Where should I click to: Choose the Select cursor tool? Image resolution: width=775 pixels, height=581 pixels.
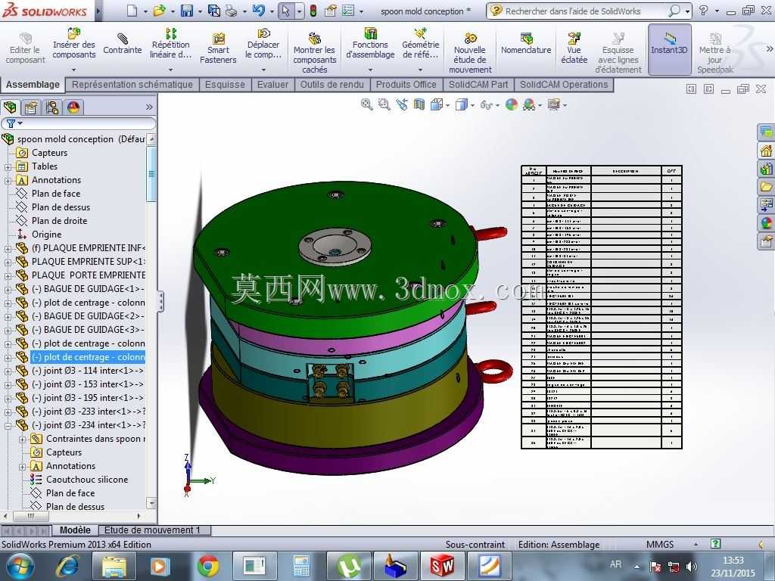coord(285,11)
